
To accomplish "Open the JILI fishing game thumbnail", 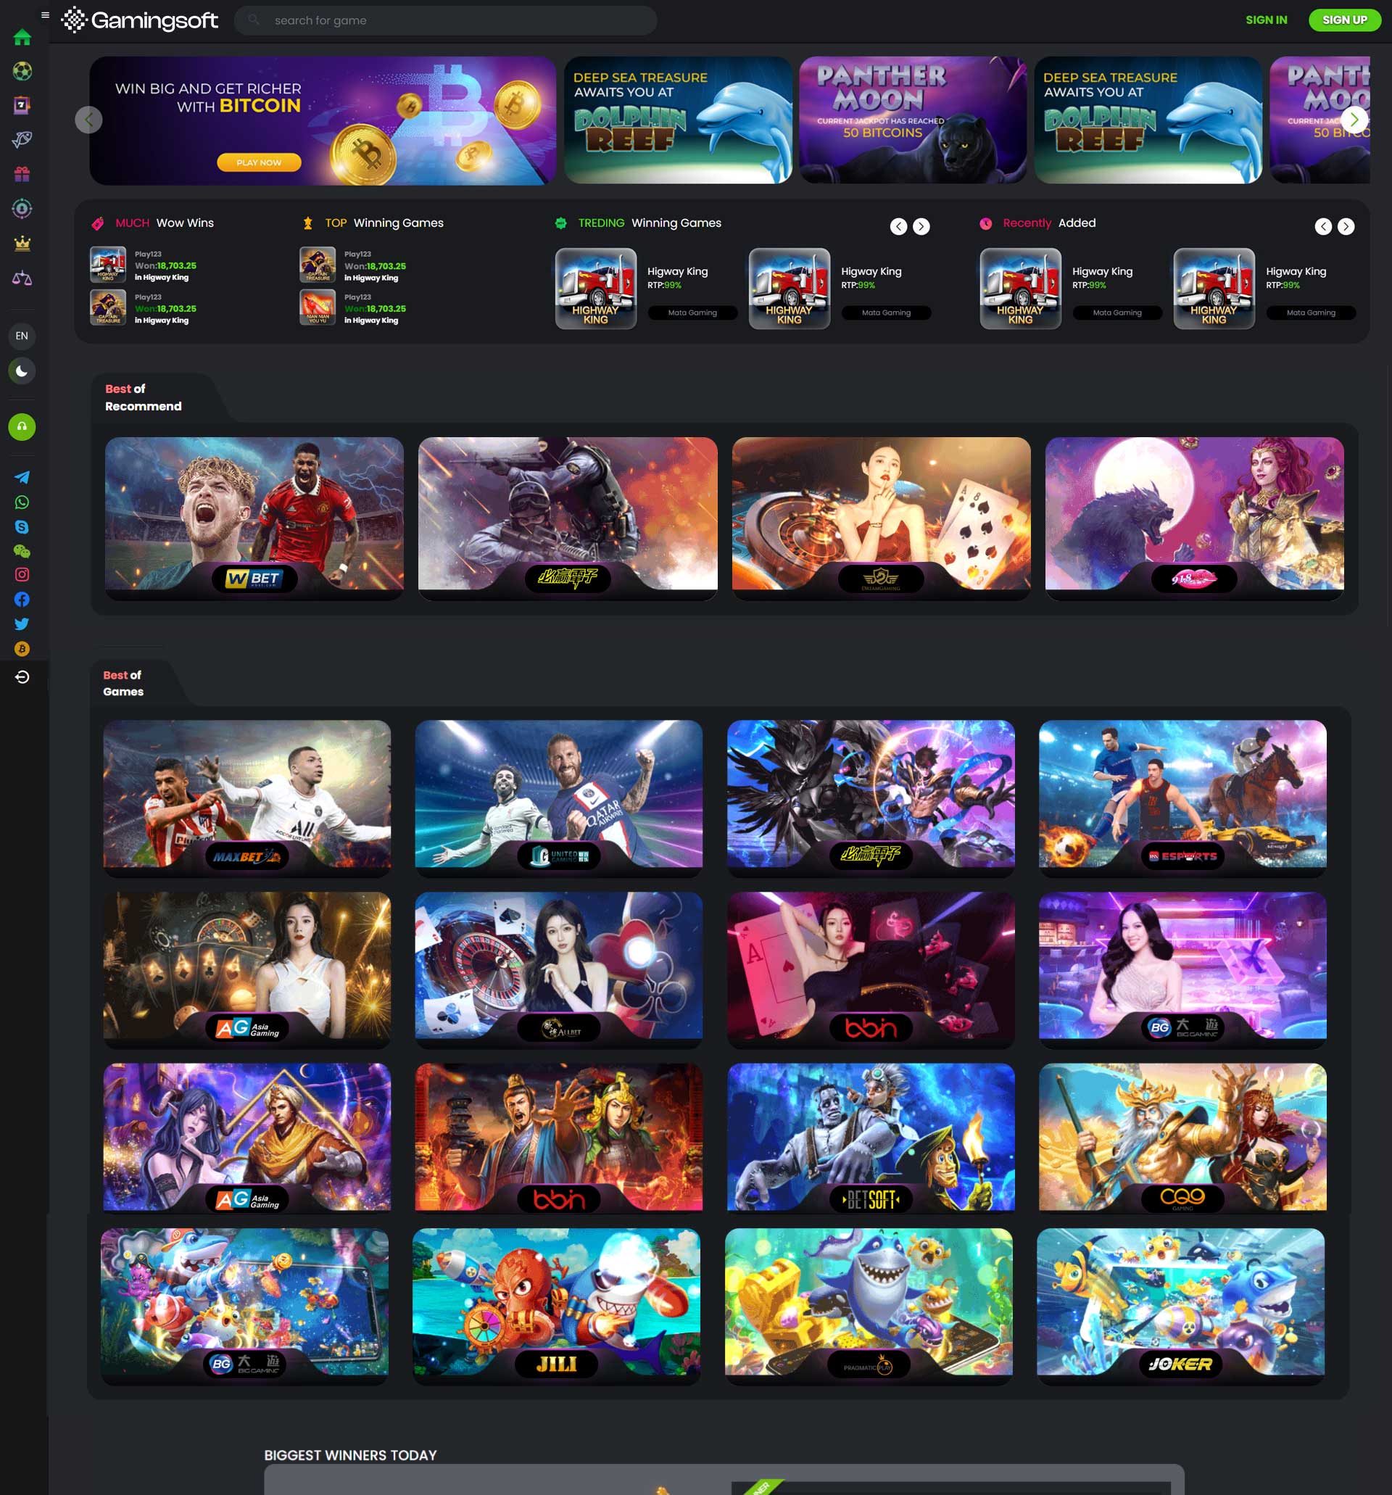I will tap(556, 1305).
